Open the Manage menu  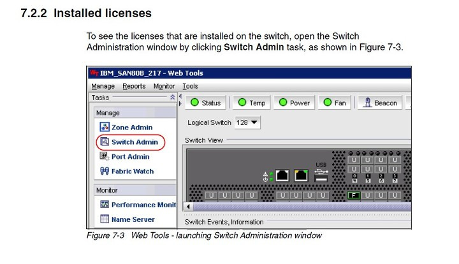coord(103,86)
